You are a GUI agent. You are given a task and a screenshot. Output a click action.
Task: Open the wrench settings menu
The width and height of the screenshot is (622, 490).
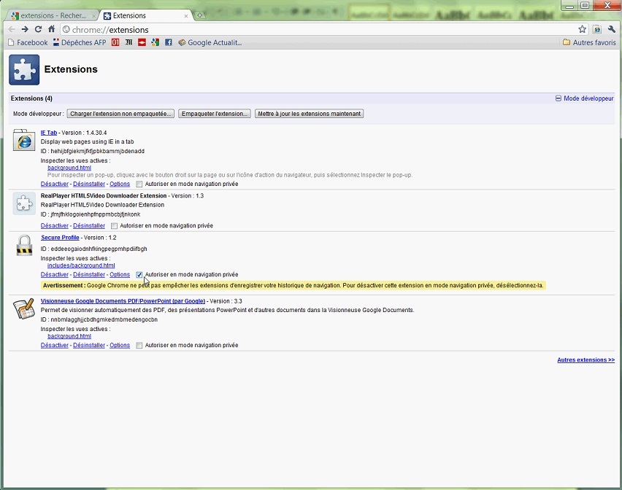611,29
